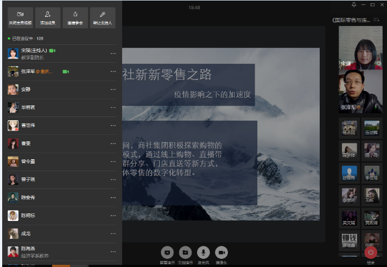Click the 结束 end meeting button
The height and width of the screenshot is (267, 387).
371,252
